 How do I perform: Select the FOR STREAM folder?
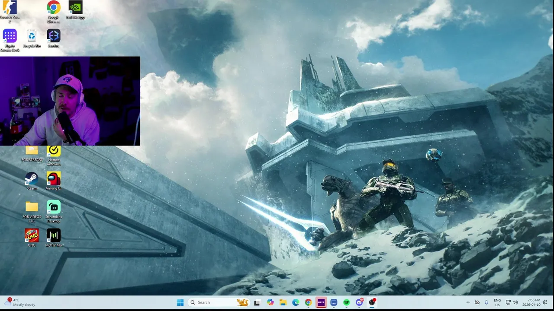point(32,154)
